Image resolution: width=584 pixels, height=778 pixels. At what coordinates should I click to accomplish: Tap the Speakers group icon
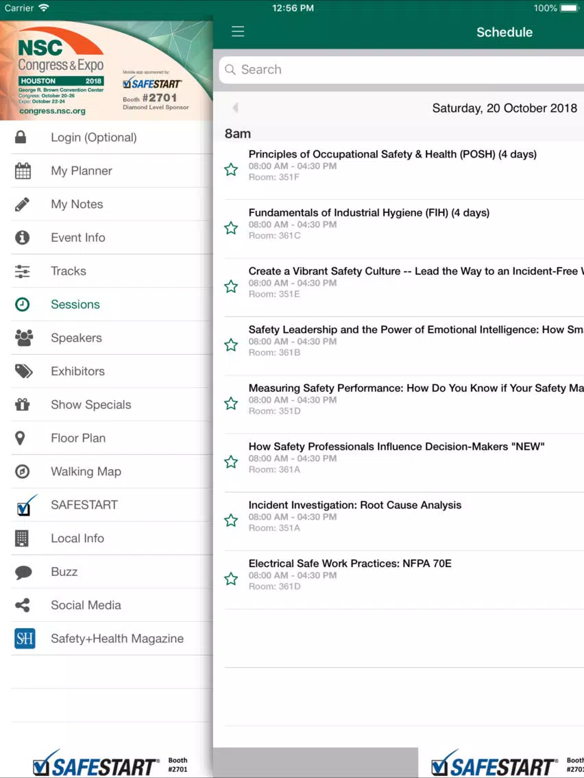click(23, 338)
